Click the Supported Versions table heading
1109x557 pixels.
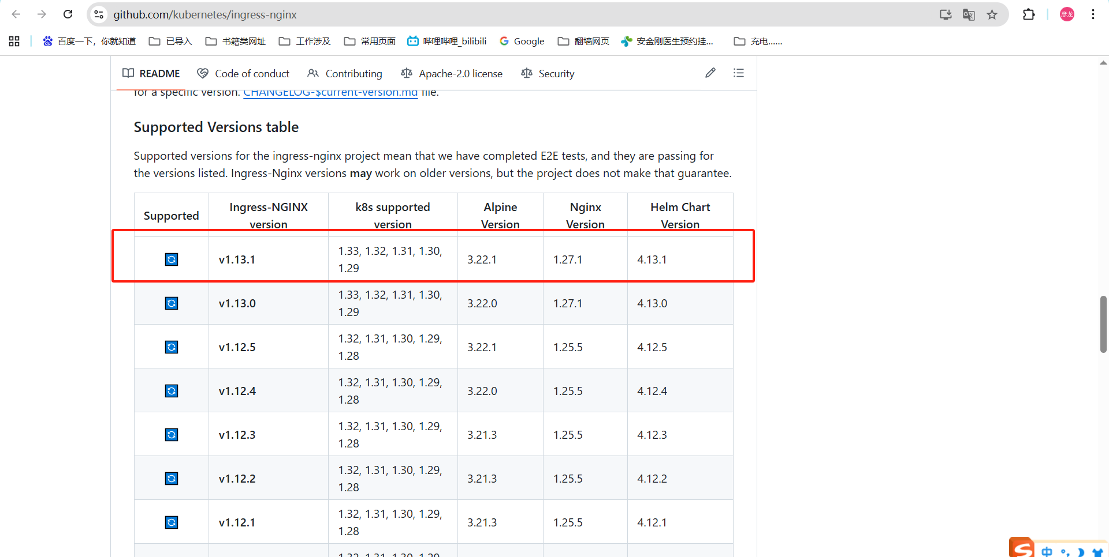(216, 127)
